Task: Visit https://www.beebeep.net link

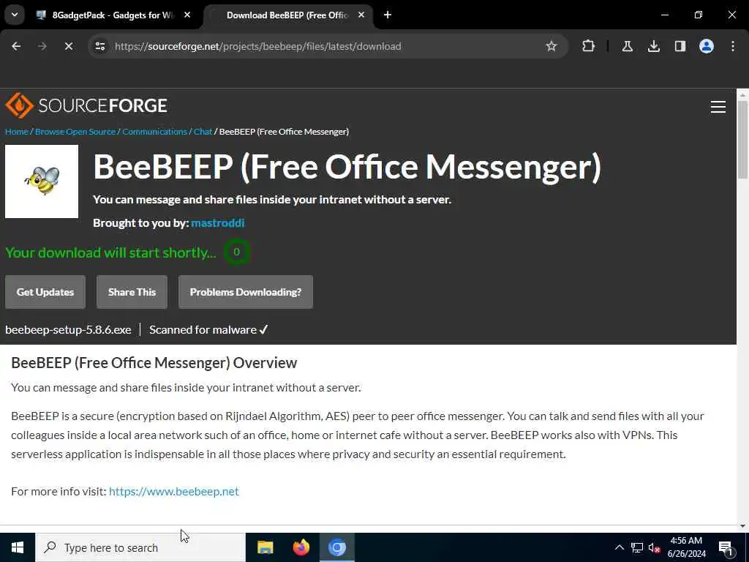Action: click(x=174, y=491)
